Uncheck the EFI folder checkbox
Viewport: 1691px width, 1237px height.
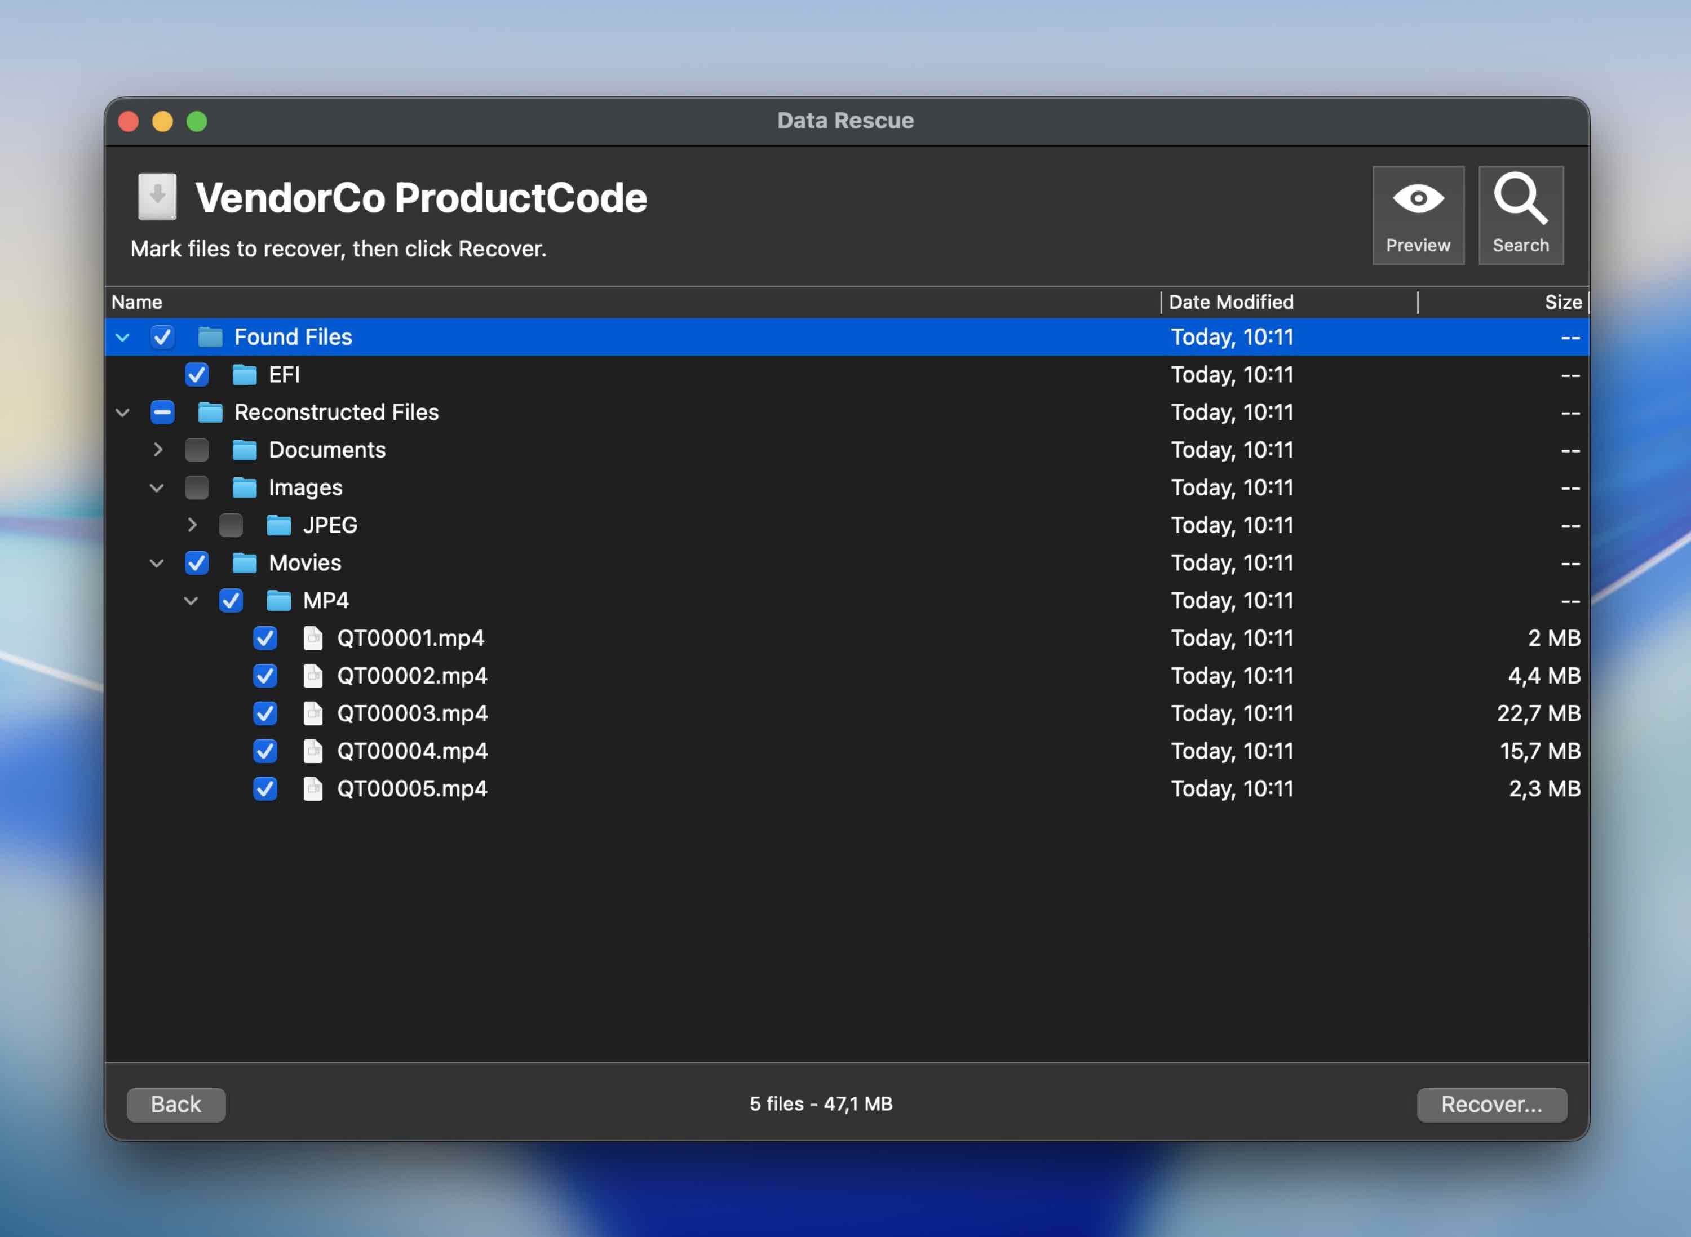[x=197, y=374]
